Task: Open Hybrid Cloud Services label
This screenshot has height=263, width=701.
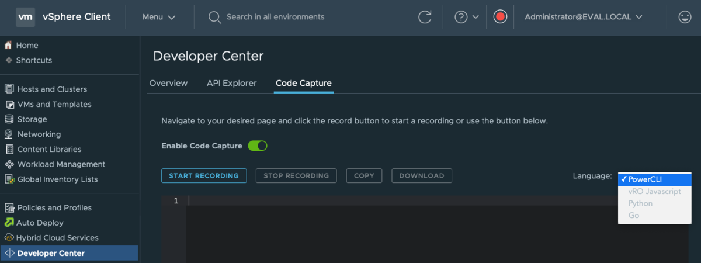Action: (x=57, y=238)
